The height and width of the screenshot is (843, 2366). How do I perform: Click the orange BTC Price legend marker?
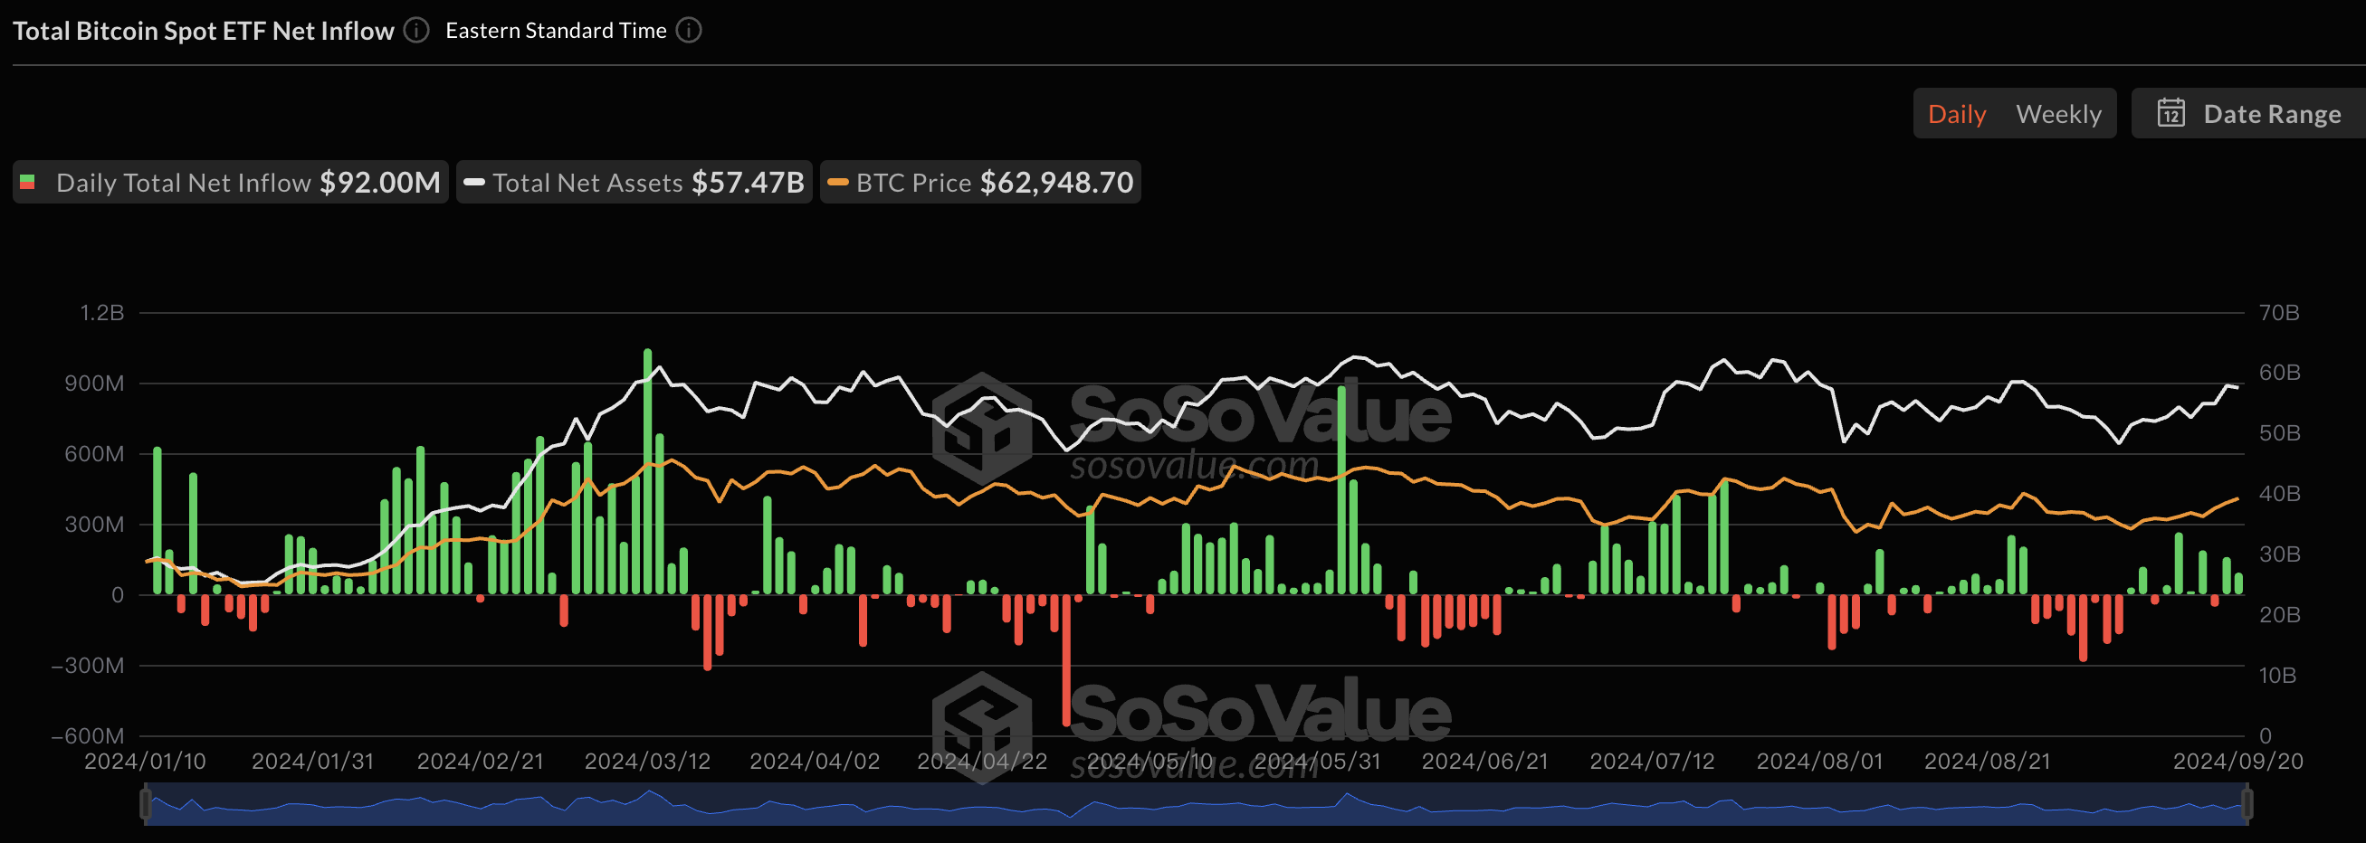836,182
